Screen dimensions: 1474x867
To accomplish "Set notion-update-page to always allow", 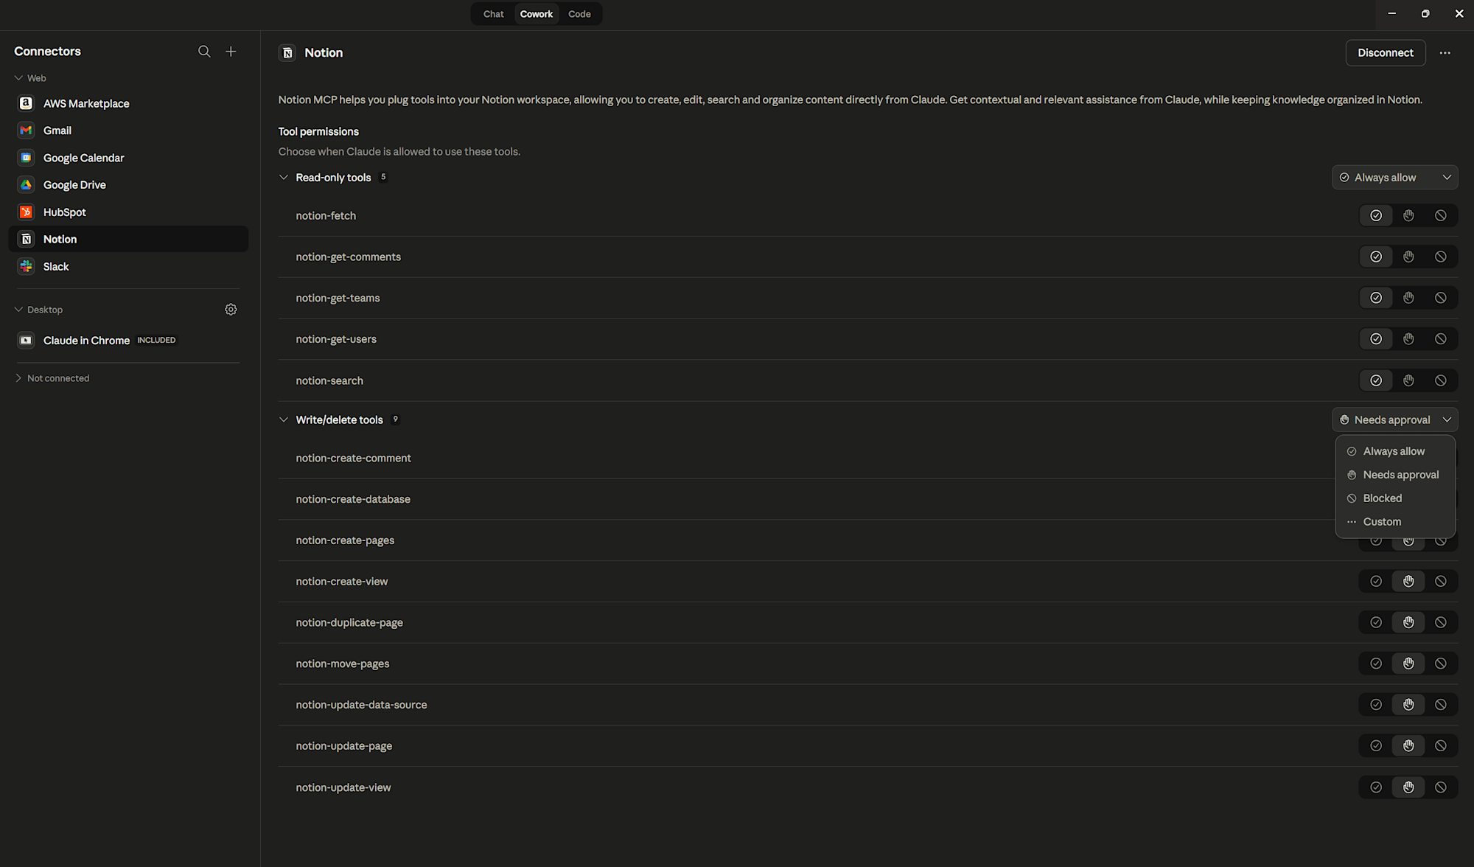I will (x=1375, y=746).
